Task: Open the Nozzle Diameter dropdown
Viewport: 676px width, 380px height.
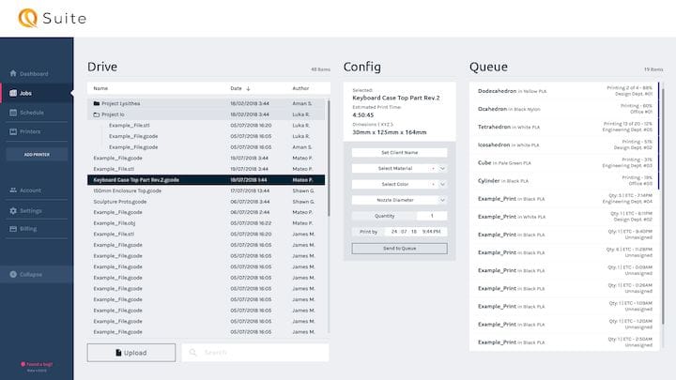Action: coord(442,200)
